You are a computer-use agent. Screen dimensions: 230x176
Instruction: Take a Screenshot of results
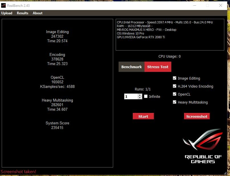(197, 116)
